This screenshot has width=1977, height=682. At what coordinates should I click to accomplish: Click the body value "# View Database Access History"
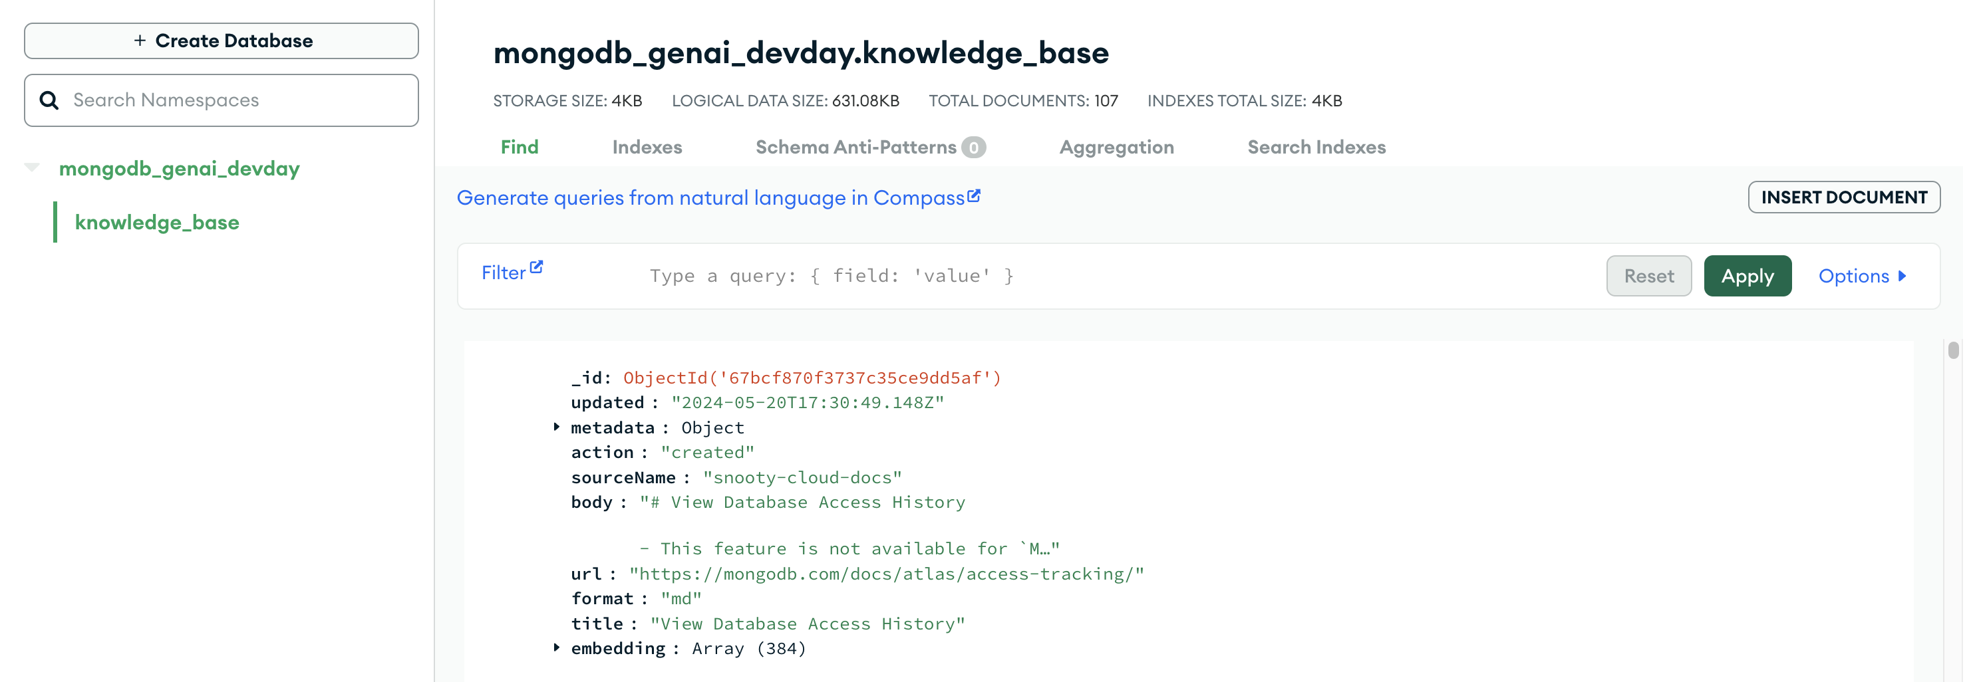[802, 503]
